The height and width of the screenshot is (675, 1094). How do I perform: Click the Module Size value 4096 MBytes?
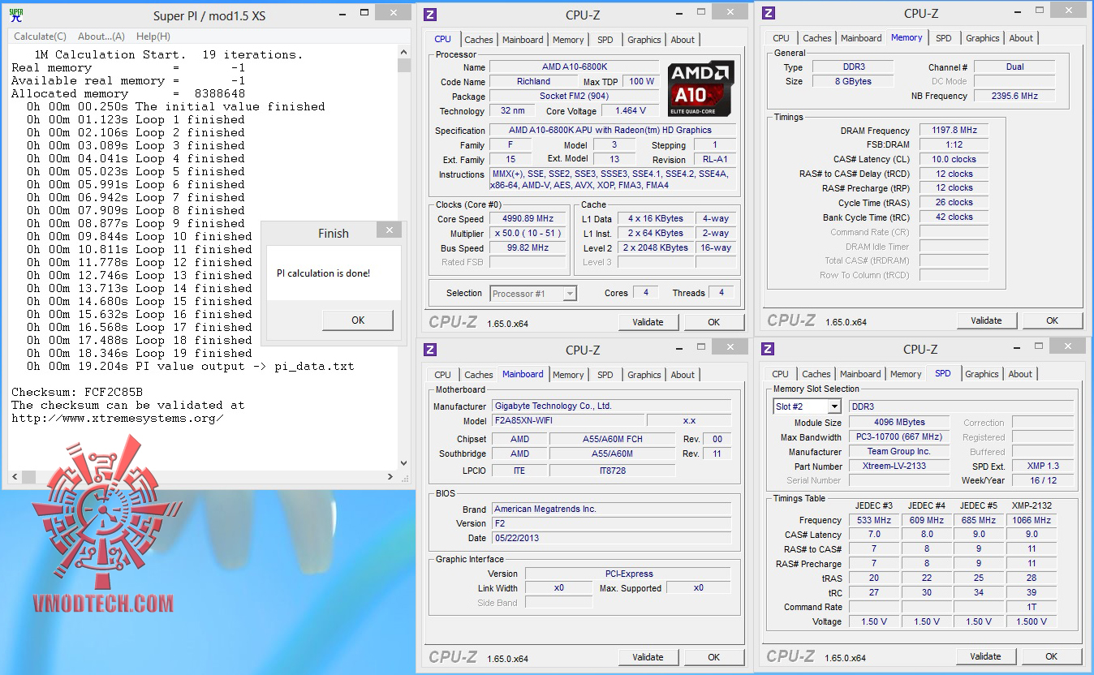tap(898, 423)
